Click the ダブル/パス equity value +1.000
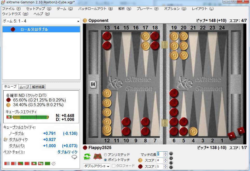 [x=49, y=146]
